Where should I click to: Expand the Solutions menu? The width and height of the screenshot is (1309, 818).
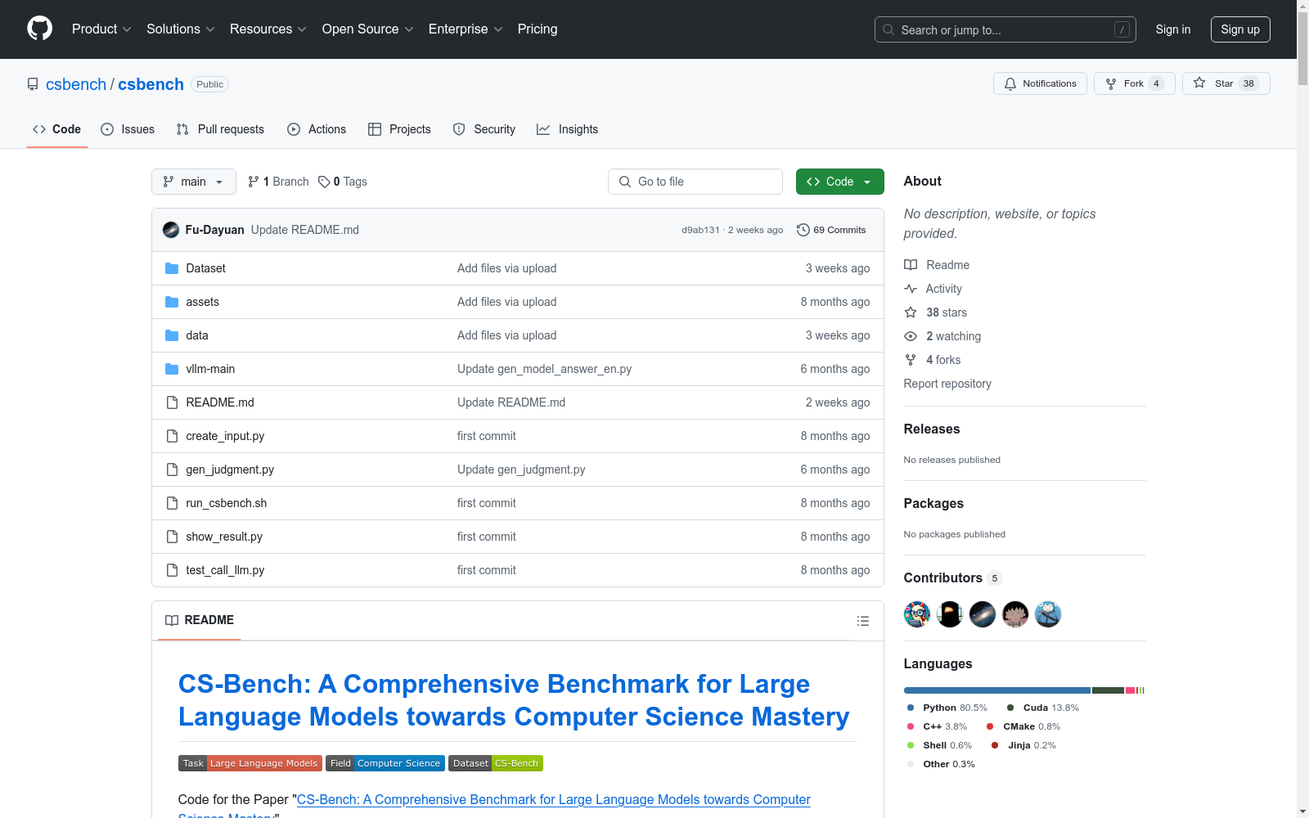point(181,29)
